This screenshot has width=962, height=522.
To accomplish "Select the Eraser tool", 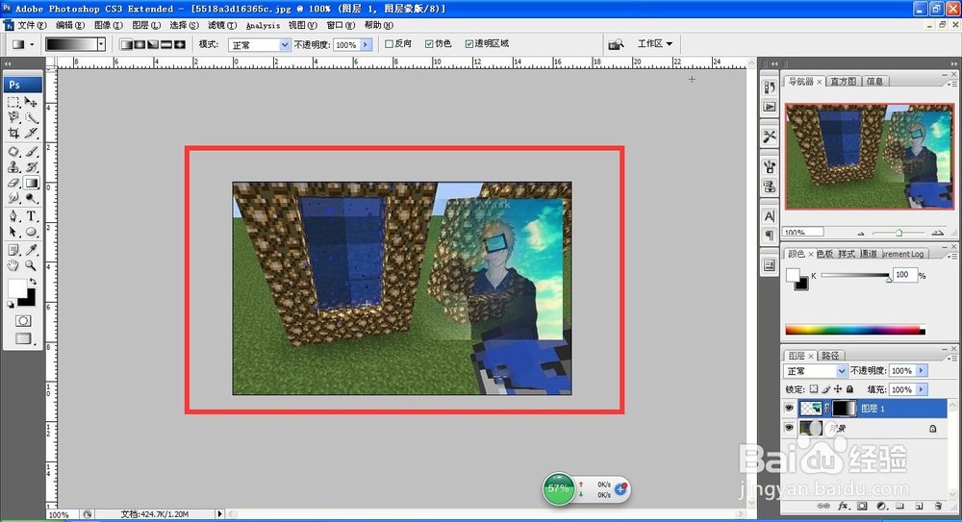I will tap(13, 183).
